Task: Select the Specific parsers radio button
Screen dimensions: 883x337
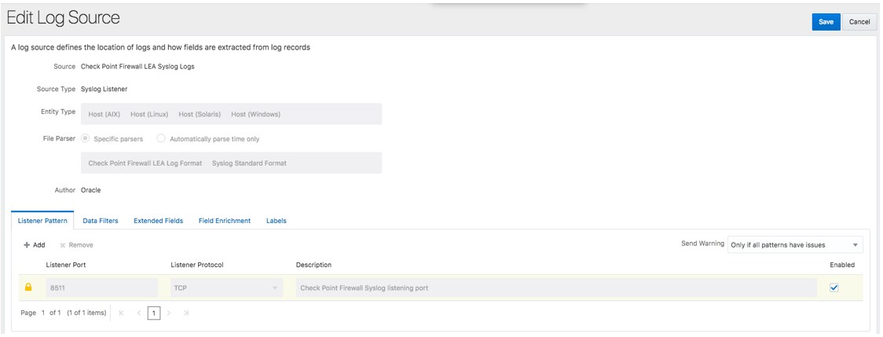Action: 85,139
